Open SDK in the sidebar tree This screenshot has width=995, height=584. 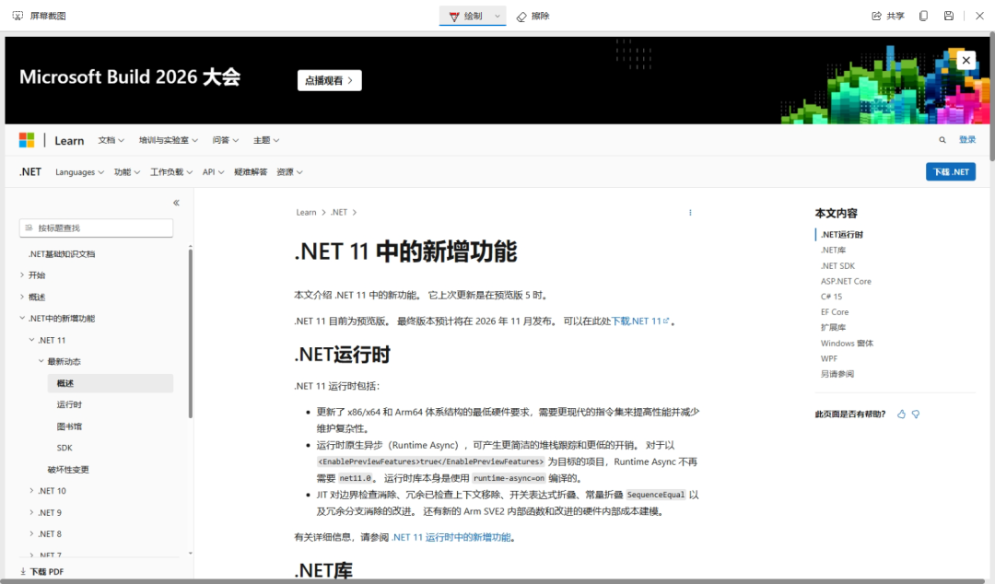tap(64, 448)
